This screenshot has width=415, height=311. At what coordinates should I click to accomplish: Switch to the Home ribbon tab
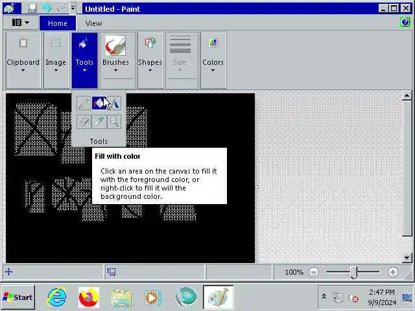[58, 23]
